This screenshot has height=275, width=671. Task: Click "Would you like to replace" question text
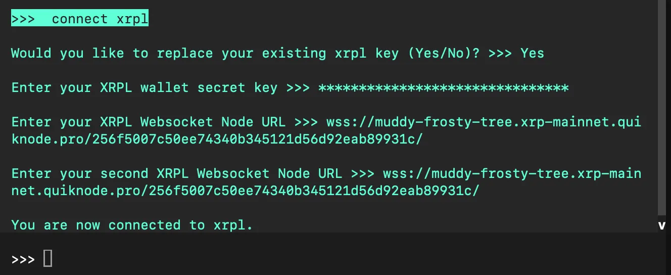click(x=112, y=53)
